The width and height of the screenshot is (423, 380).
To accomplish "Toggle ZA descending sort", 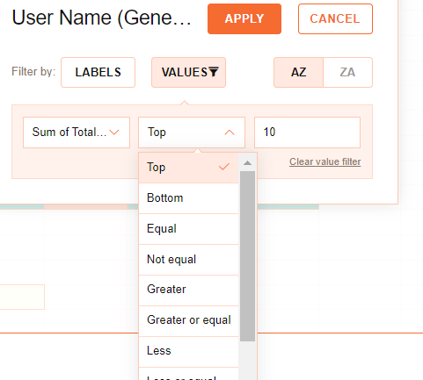I will pyautogui.click(x=347, y=72).
